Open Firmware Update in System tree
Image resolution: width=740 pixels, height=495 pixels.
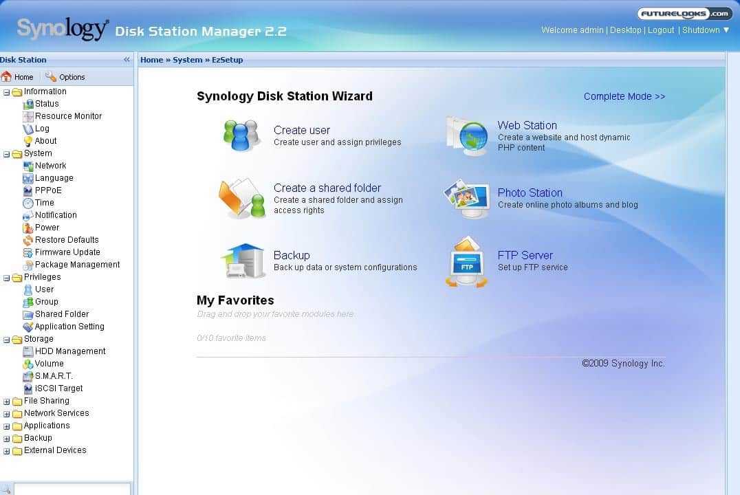(67, 252)
